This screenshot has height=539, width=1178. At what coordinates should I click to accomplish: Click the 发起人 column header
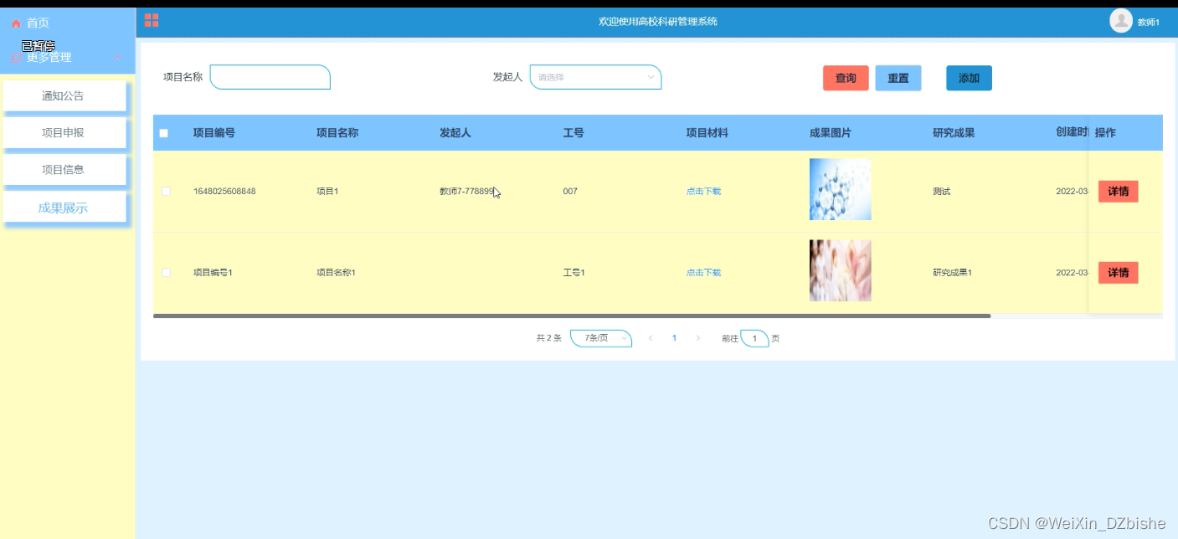coord(455,133)
